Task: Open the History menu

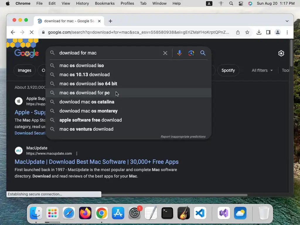Action: tap(82, 4)
